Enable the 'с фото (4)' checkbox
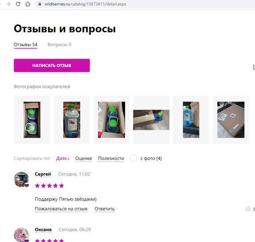255x242 pixels. click(133, 158)
